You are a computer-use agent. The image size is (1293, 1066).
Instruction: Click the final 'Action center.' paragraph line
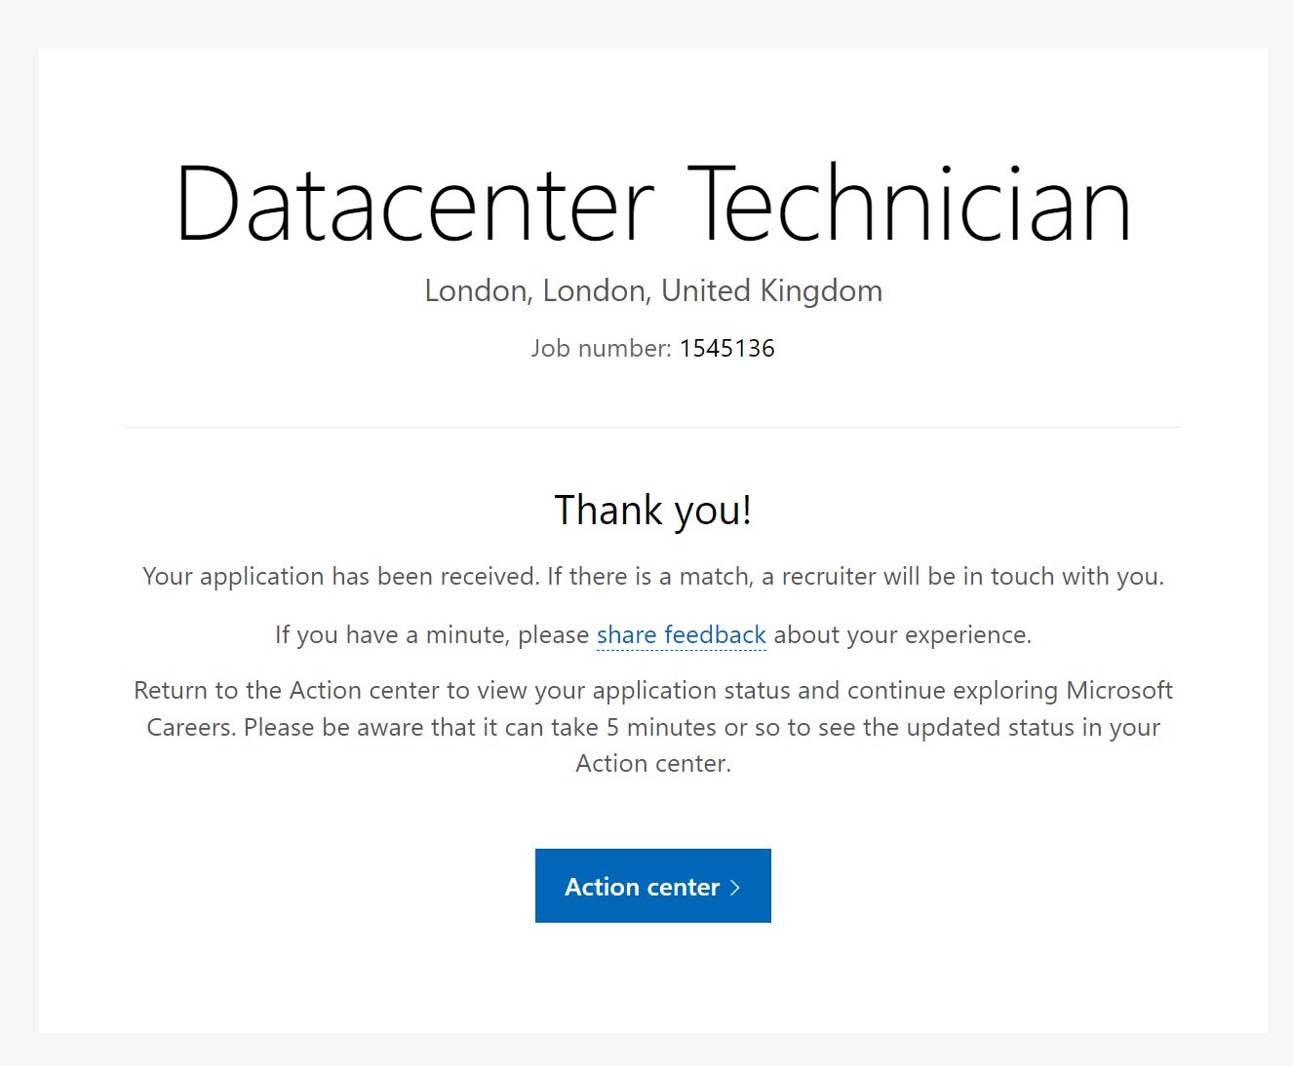click(652, 764)
